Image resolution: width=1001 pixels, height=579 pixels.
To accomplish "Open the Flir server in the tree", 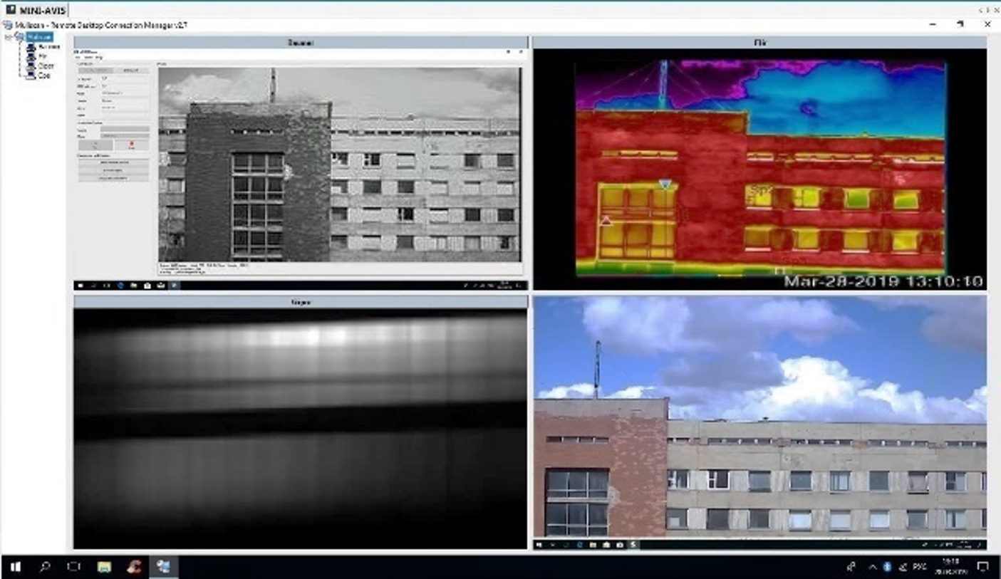I will pyautogui.click(x=43, y=56).
